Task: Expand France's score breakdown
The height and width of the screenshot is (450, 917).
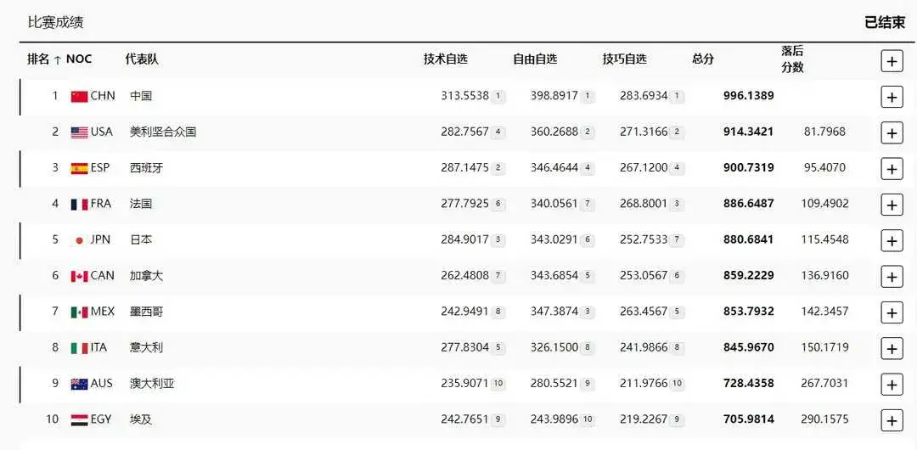Action: pos(892,205)
